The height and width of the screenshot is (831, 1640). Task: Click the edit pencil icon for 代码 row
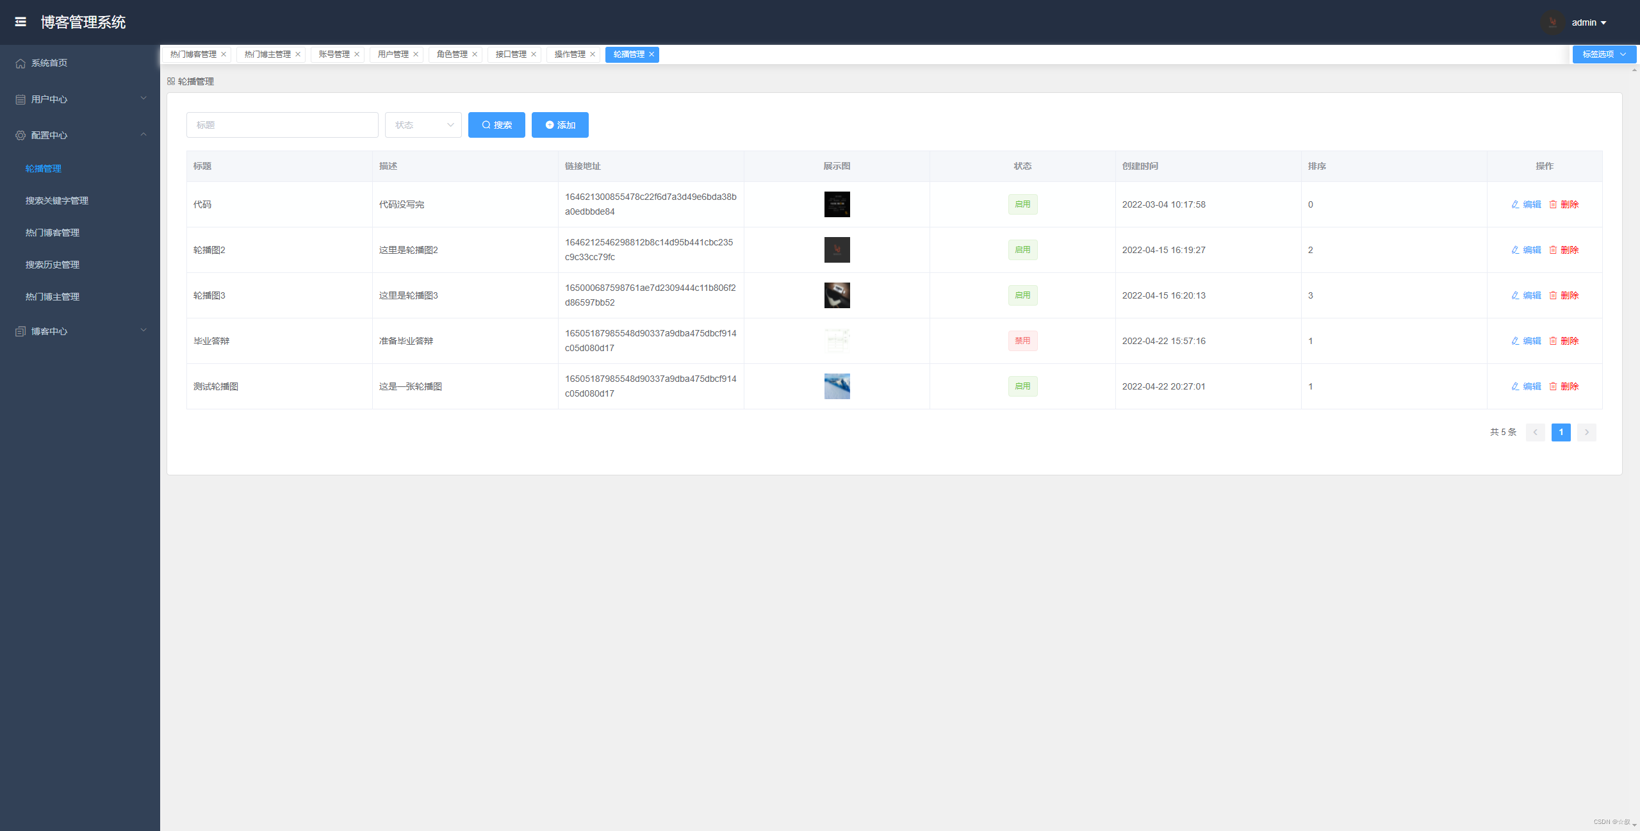click(x=1515, y=204)
